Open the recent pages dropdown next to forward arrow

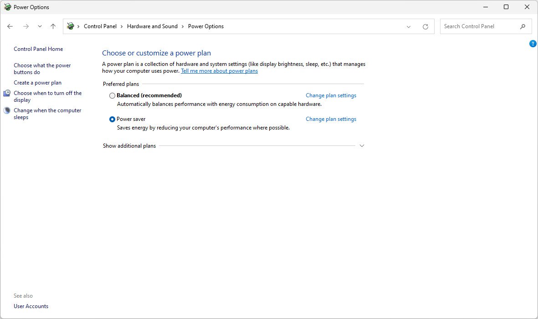click(x=40, y=26)
